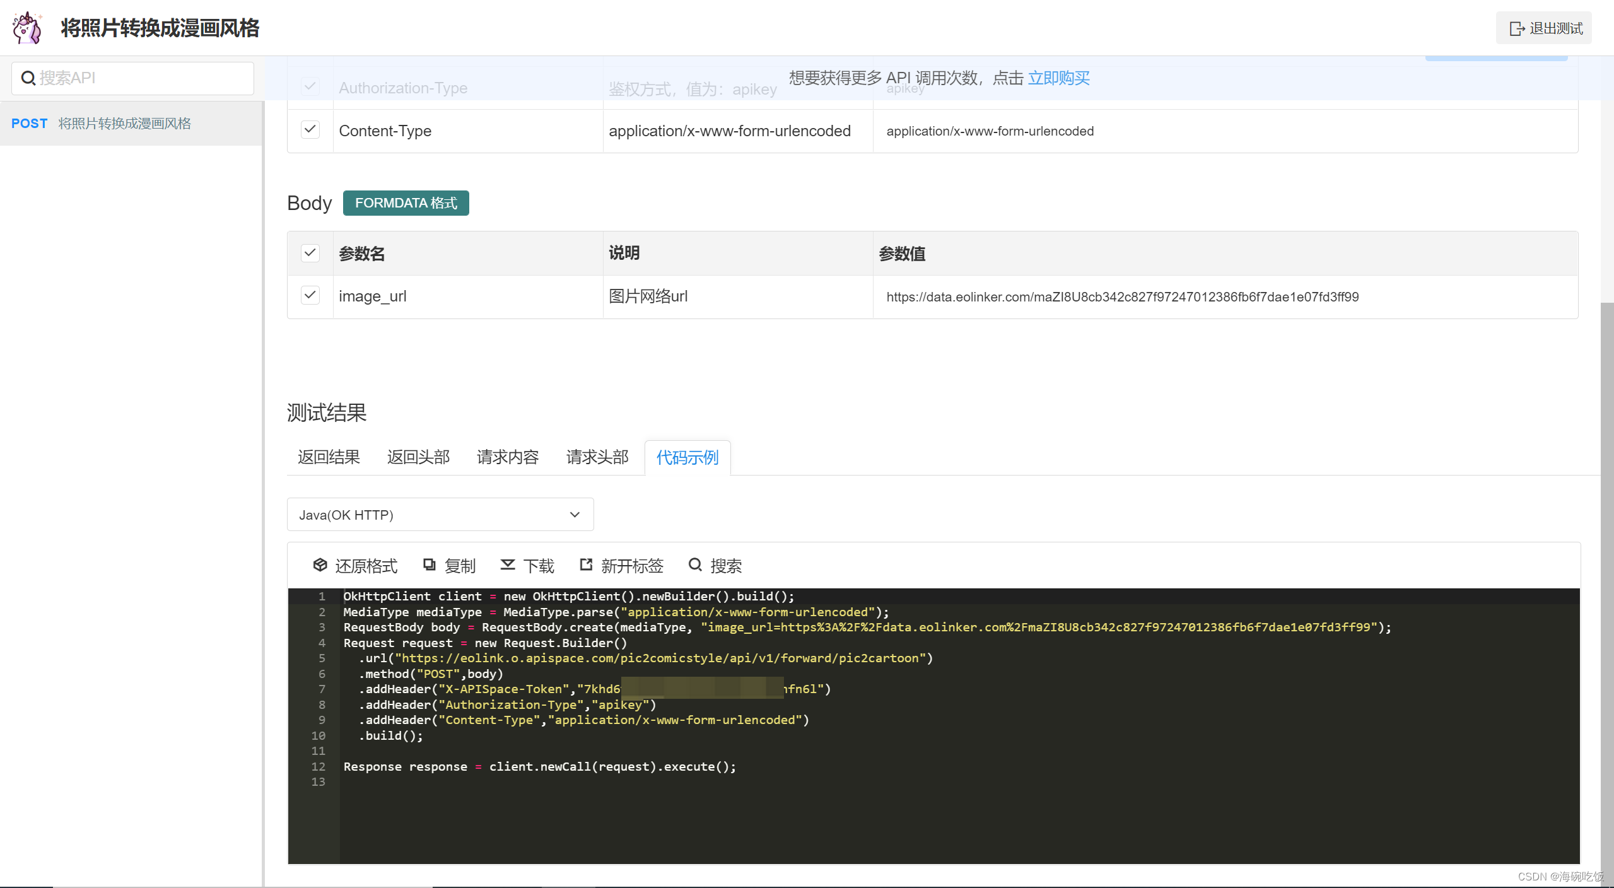
Task: Click the open-in-new-tab icon
Action: [x=586, y=565]
